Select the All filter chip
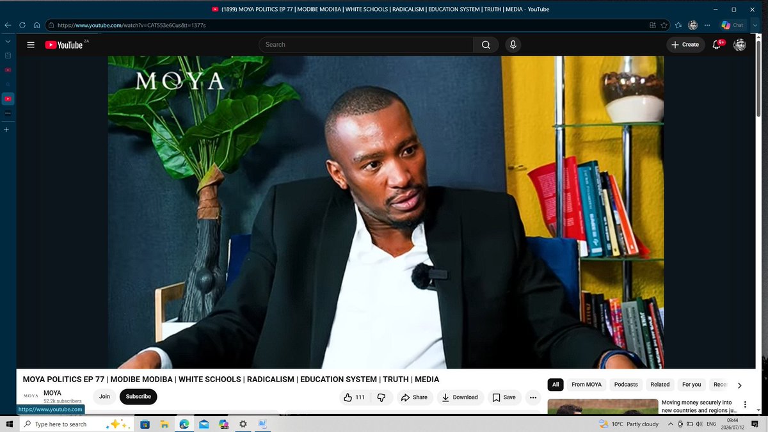Screen dimensions: 768x432 [556, 385]
